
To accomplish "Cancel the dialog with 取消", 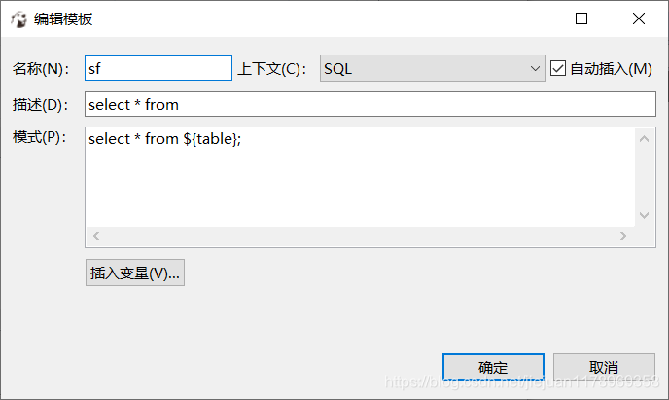I will [604, 367].
